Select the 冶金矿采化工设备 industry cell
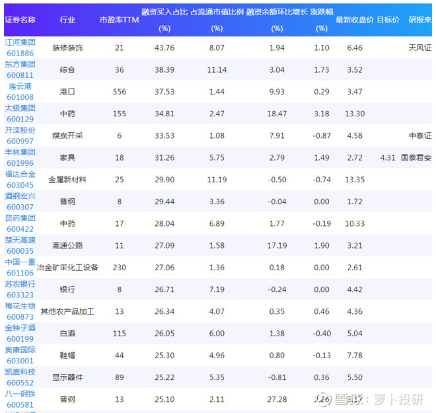Viewport: 436px width, 413px height. point(67,268)
